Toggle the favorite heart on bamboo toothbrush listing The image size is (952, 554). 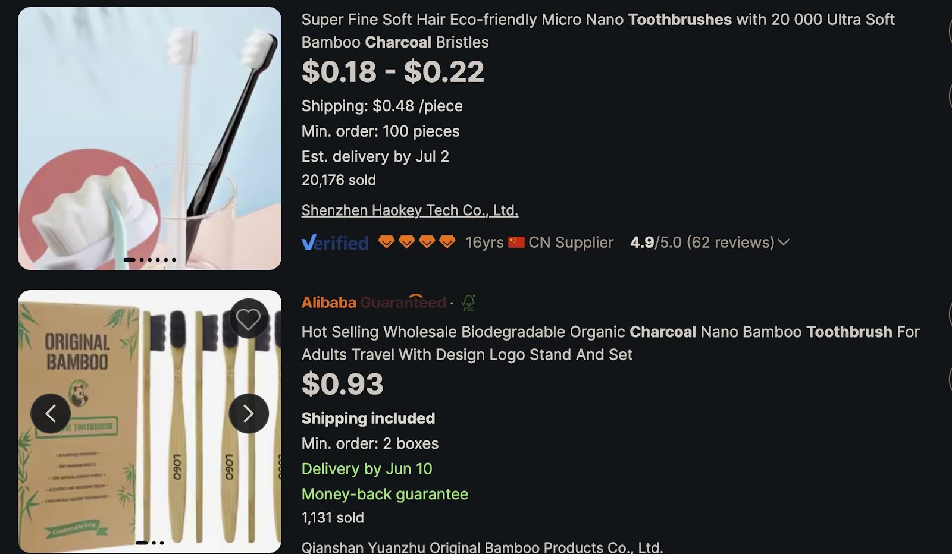(249, 317)
